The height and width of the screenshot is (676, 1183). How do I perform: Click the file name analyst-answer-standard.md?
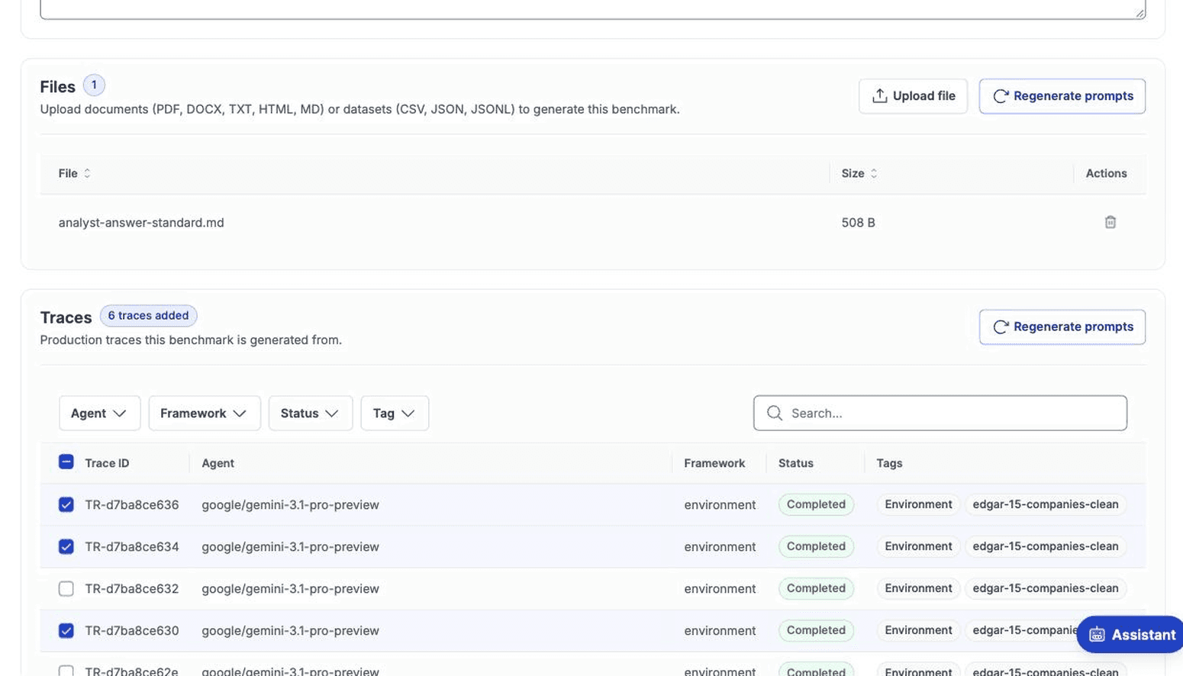141,223
